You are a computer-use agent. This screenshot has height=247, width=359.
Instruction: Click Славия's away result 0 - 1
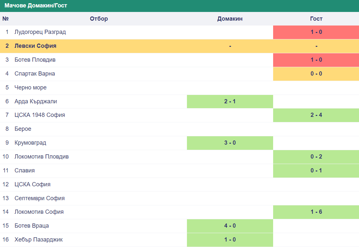tap(316, 170)
